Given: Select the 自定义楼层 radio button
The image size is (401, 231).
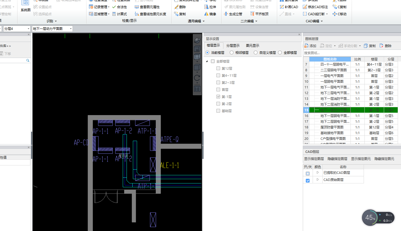Looking at the screenshot, I should pos(256,53).
